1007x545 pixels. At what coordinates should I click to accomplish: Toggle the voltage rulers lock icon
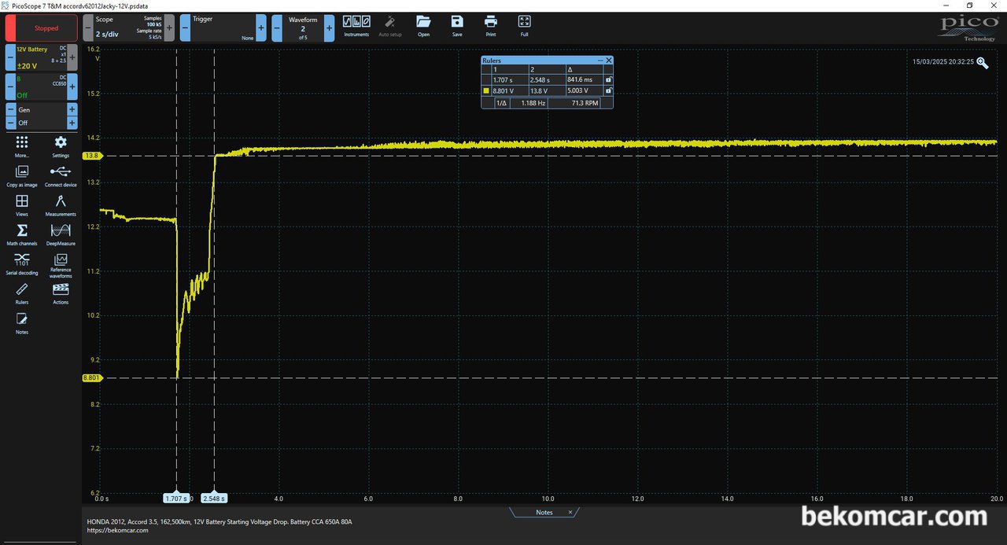[x=608, y=91]
